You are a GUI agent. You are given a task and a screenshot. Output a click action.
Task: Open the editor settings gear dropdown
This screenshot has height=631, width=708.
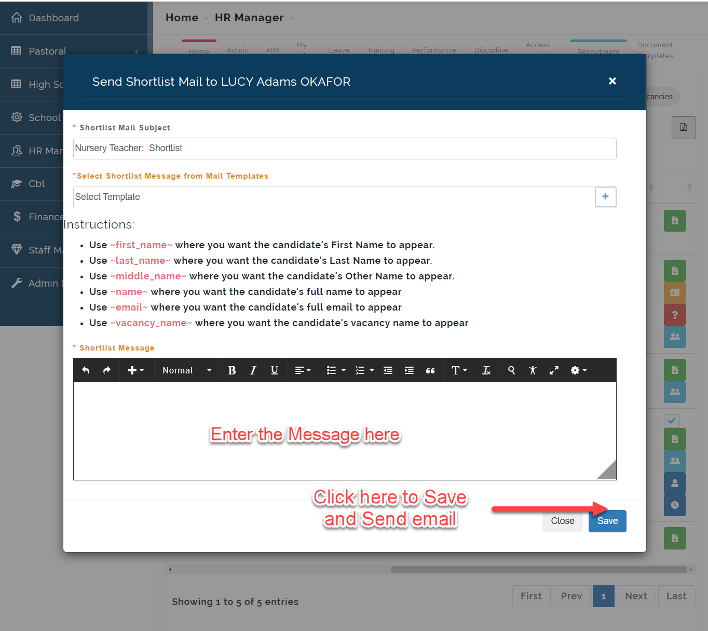point(578,370)
